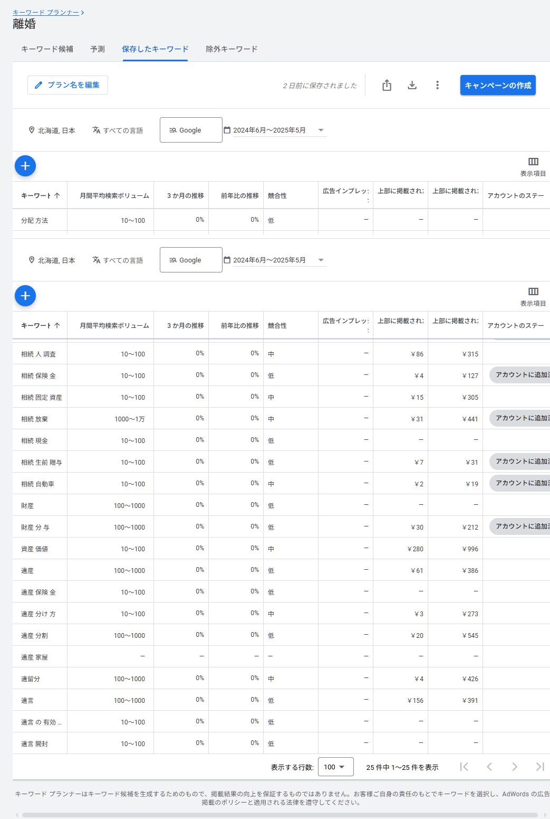Click the lower location pin 北海道, 日本
Image resolution: width=550 pixels, height=819 pixels.
32,260
